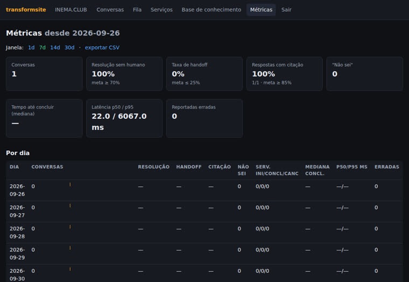
Task: Click the Métricas desde 2026-09-26 heading
Action: pyautogui.click(x=63, y=33)
